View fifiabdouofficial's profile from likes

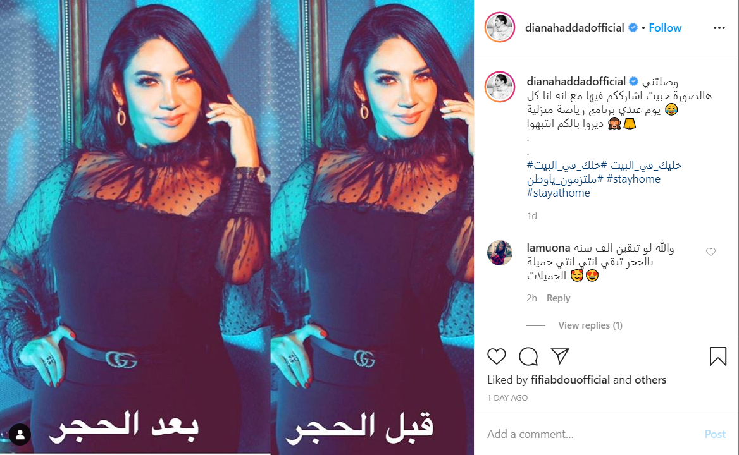pos(570,380)
